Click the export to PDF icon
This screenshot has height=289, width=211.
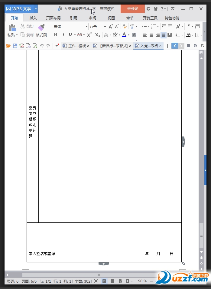tap(21, 46)
